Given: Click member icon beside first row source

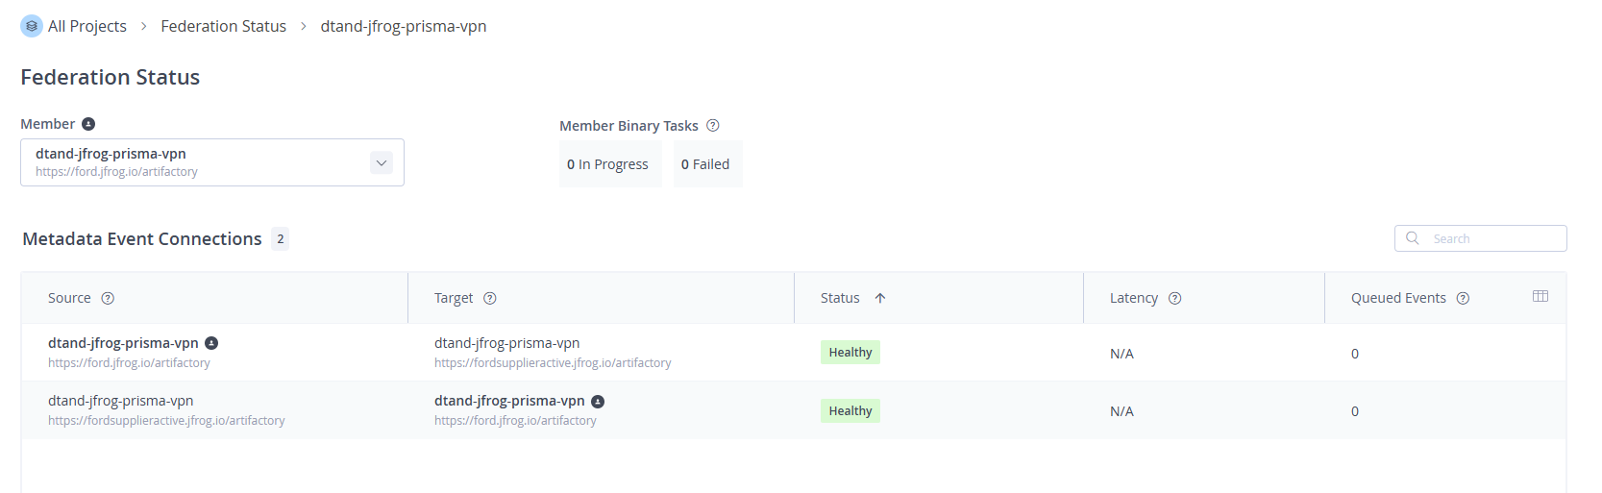Looking at the screenshot, I should pyautogui.click(x=211, y=343).
